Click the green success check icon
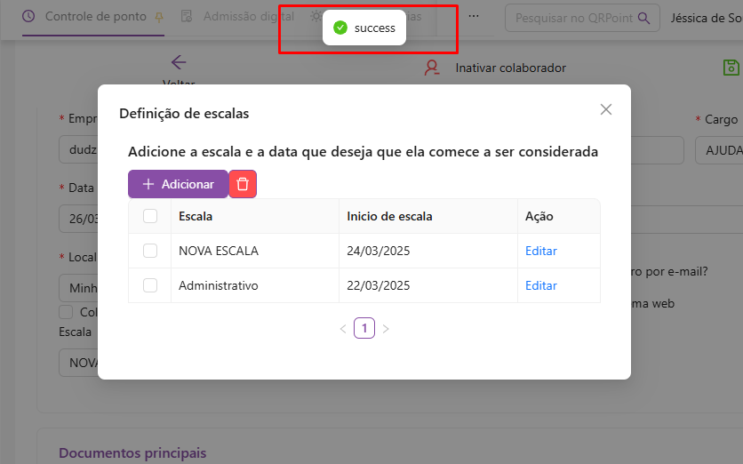743x464 pixels. 340,28
